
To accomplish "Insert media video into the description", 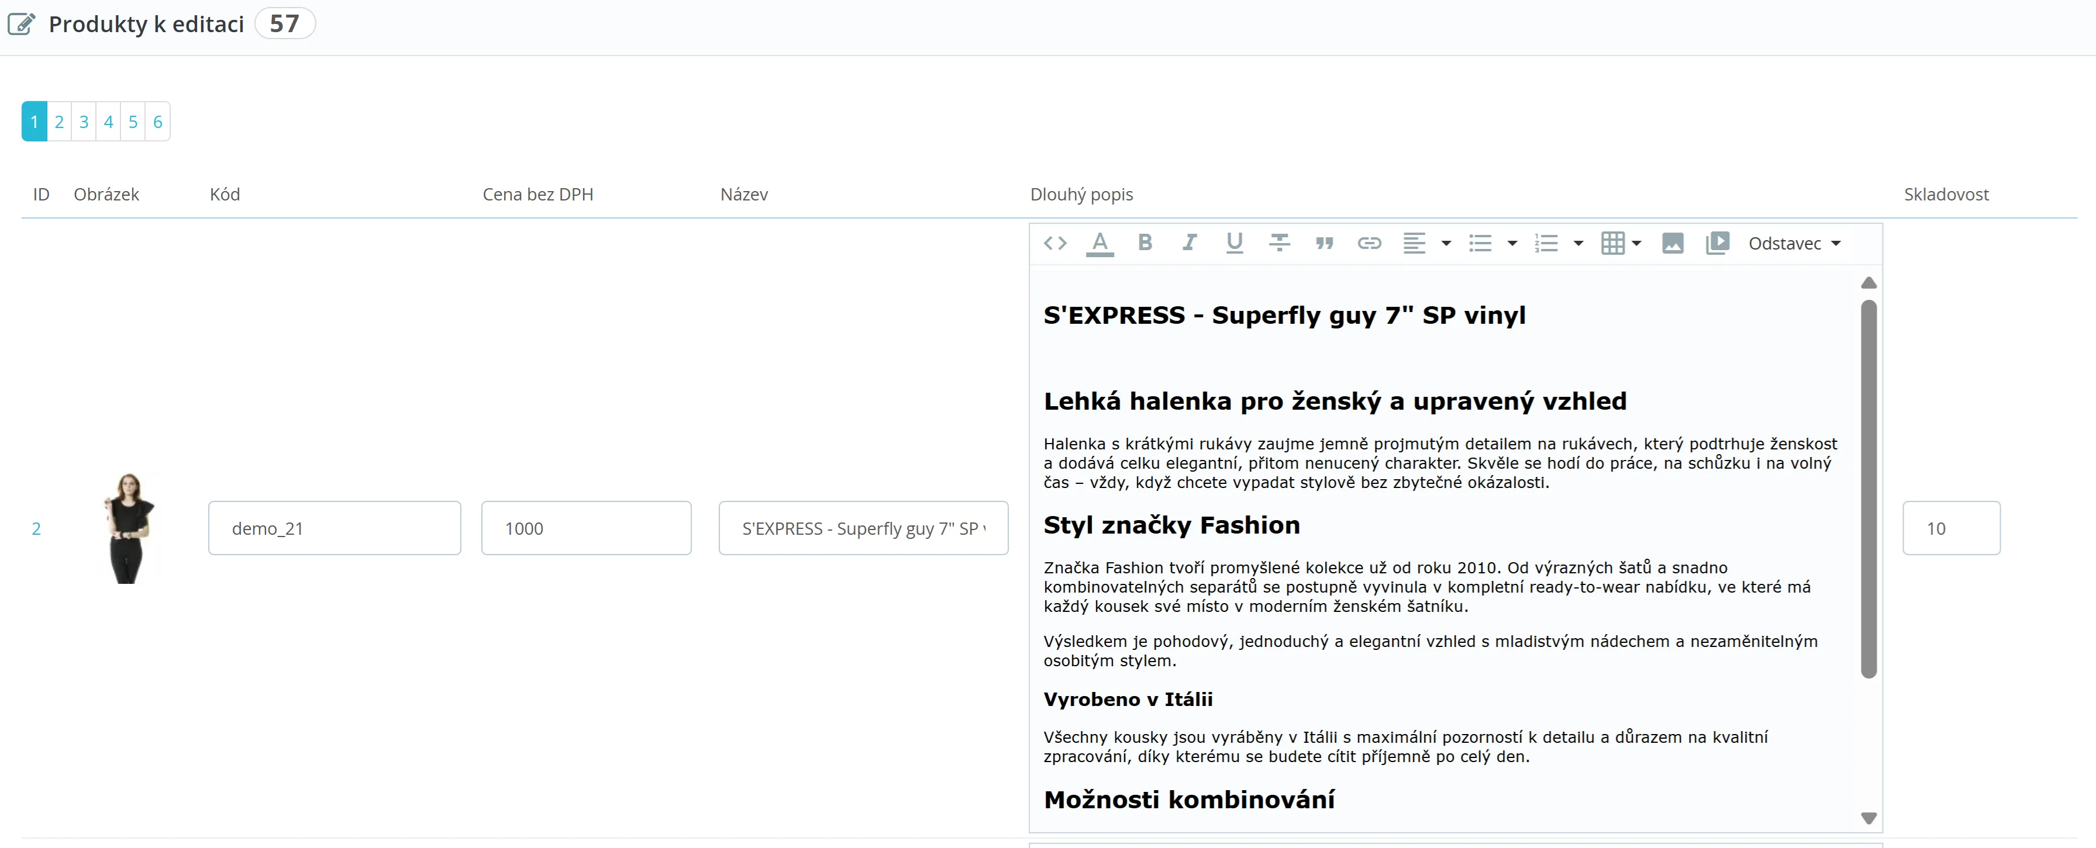I will coord(1717,243).
